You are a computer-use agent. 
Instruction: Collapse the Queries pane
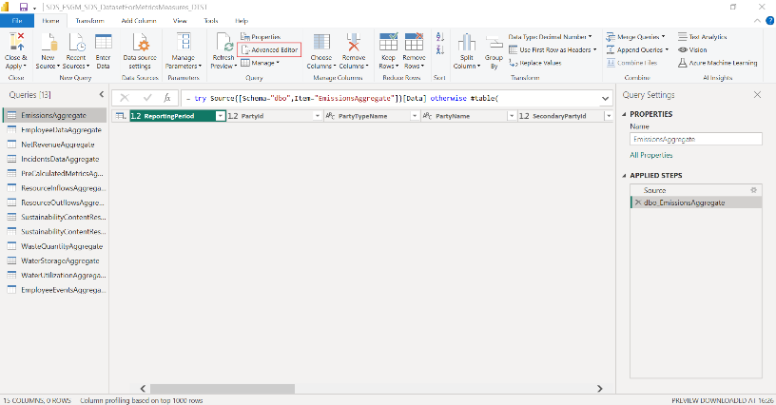(102, 94)
